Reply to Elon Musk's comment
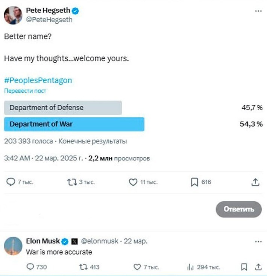 pos(30,267)
